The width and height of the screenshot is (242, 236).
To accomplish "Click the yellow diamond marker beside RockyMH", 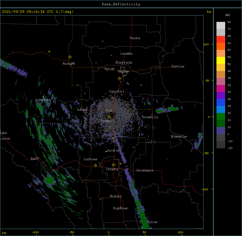I will [70, 57].
